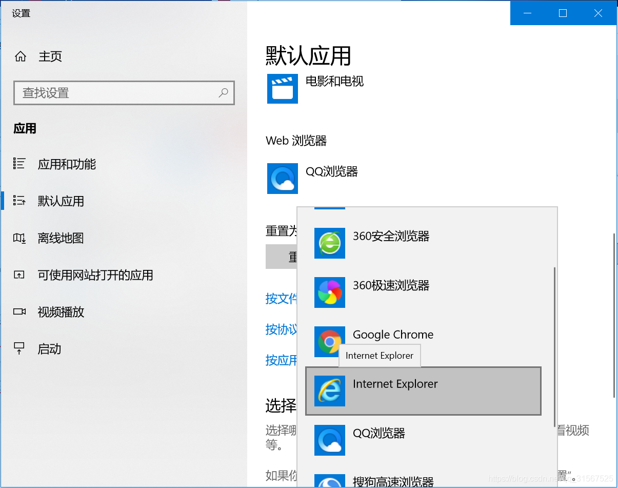Close the settings window
The image size is (618, 488).
(598, 13)
